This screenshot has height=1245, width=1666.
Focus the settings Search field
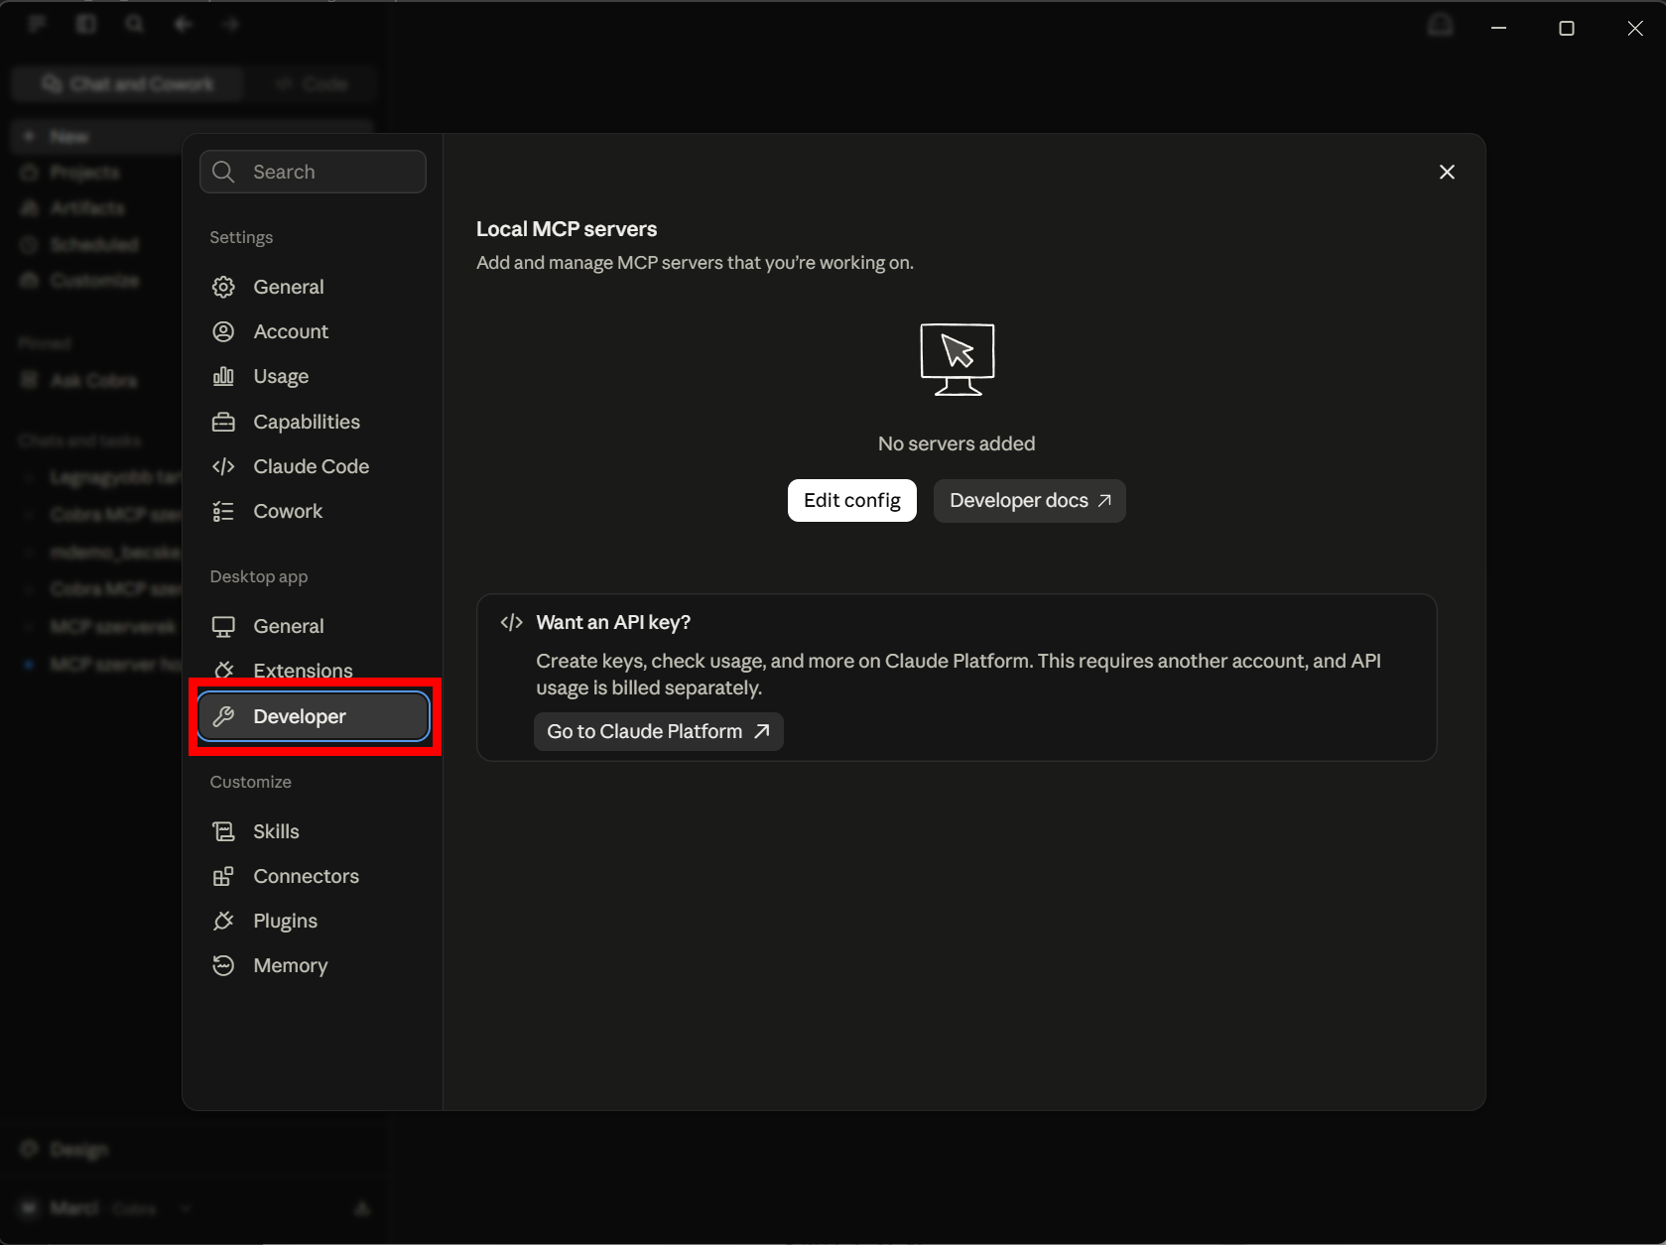(314, 172)
